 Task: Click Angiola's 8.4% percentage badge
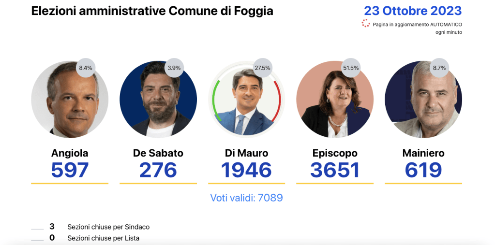85,68
